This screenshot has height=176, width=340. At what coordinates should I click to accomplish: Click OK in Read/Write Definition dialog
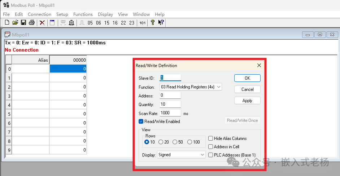click(x=247, y=78)
